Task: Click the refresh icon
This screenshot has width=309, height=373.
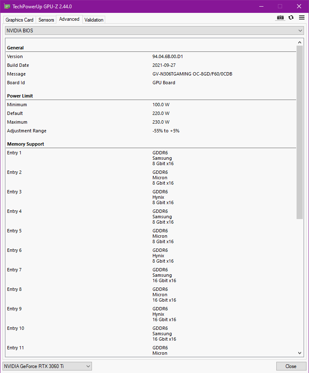Action: pos(291,17)
